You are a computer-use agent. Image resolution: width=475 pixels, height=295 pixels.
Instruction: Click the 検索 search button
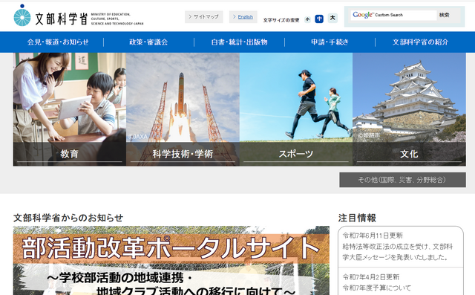(x=444, y=15)
